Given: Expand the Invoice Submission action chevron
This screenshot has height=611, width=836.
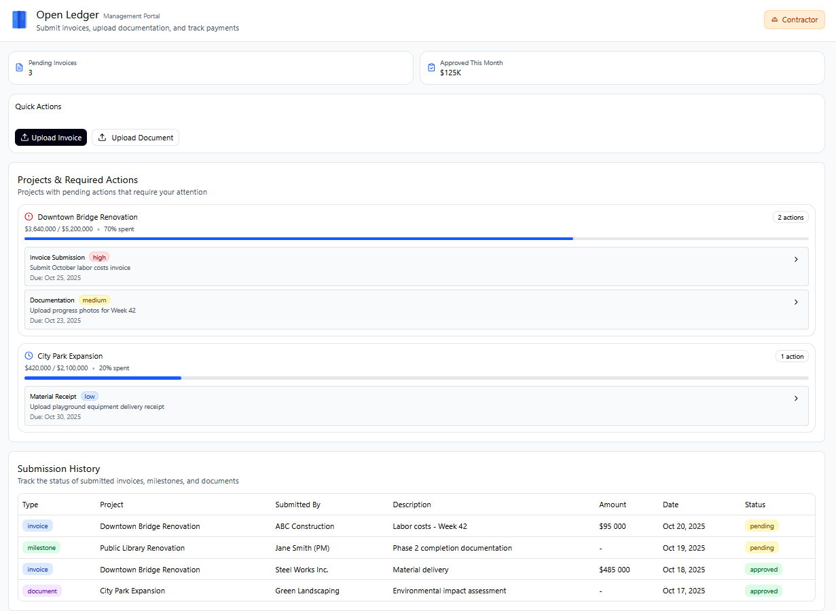Looking at the screenshot, I should tap(796, 259).
